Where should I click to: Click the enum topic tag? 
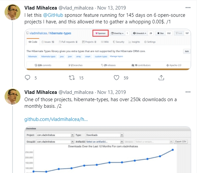[x=88, y=56]
